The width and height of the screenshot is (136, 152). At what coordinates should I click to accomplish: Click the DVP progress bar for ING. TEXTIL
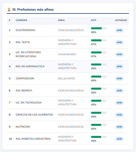tap(99, 40)
